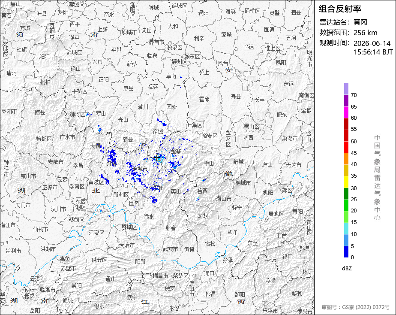Click the 岳西 map label
Viewport: 396px width, 315px height.
pos(202,191)
